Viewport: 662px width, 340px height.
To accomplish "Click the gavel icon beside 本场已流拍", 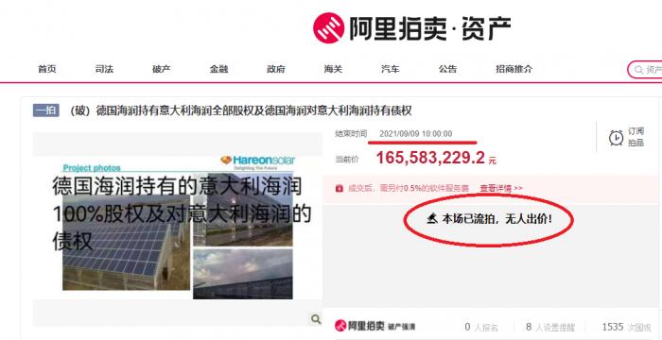I will coord(431,219).
